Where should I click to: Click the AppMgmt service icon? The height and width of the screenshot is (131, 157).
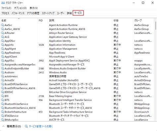coord(3,49)
